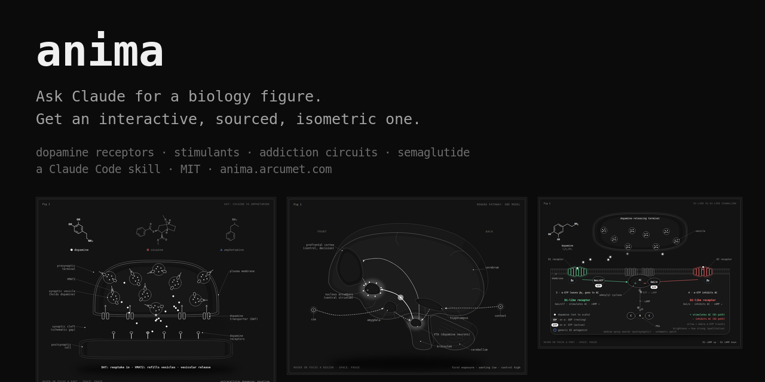Open the DAT cocaine vs amphetamine figure thumbnail
This screenshot has height=382, width=765.
(155, 290)
